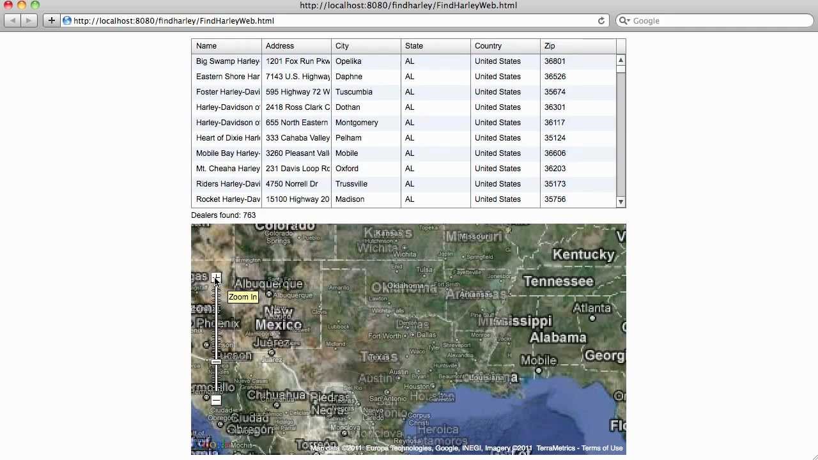
Task: Sort by the City column header
Action: [x=366, y=46]
